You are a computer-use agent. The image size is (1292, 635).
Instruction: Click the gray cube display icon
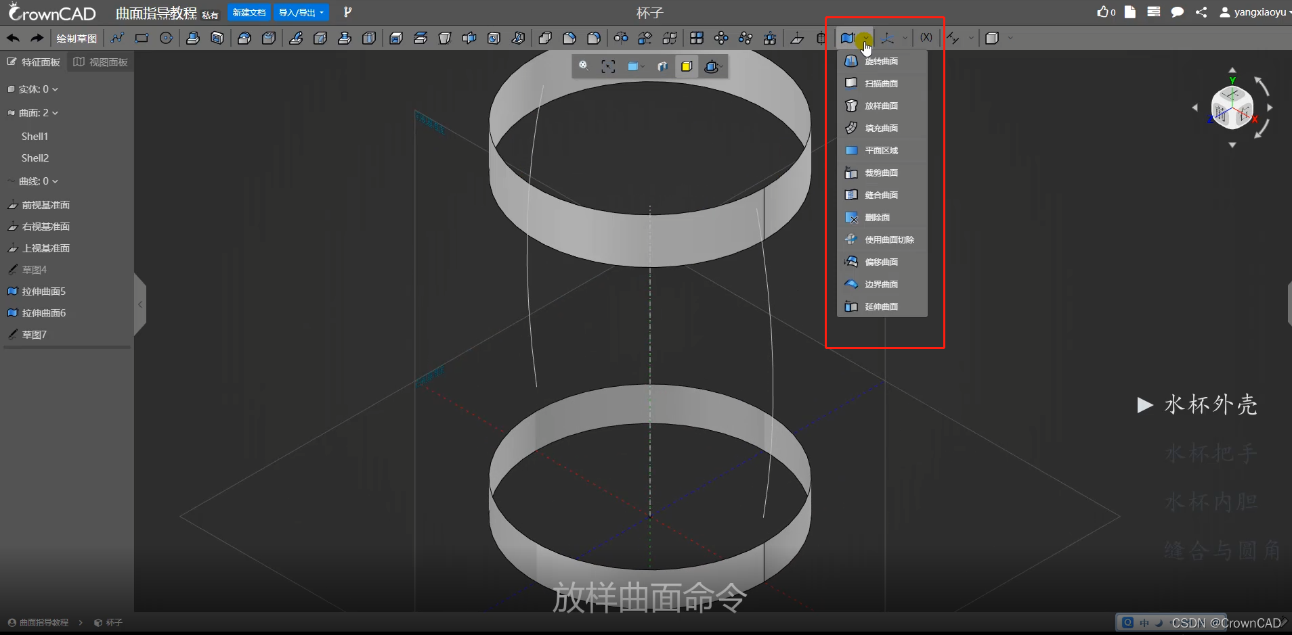coord(992,38)
